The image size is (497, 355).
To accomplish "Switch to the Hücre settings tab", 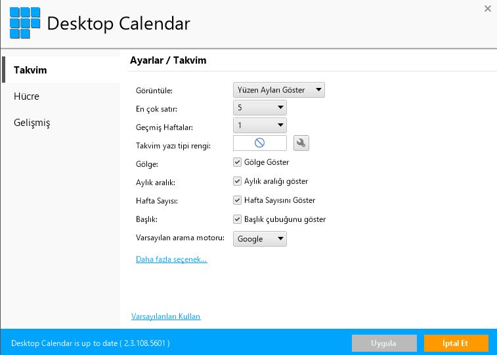I will point(26,96).
